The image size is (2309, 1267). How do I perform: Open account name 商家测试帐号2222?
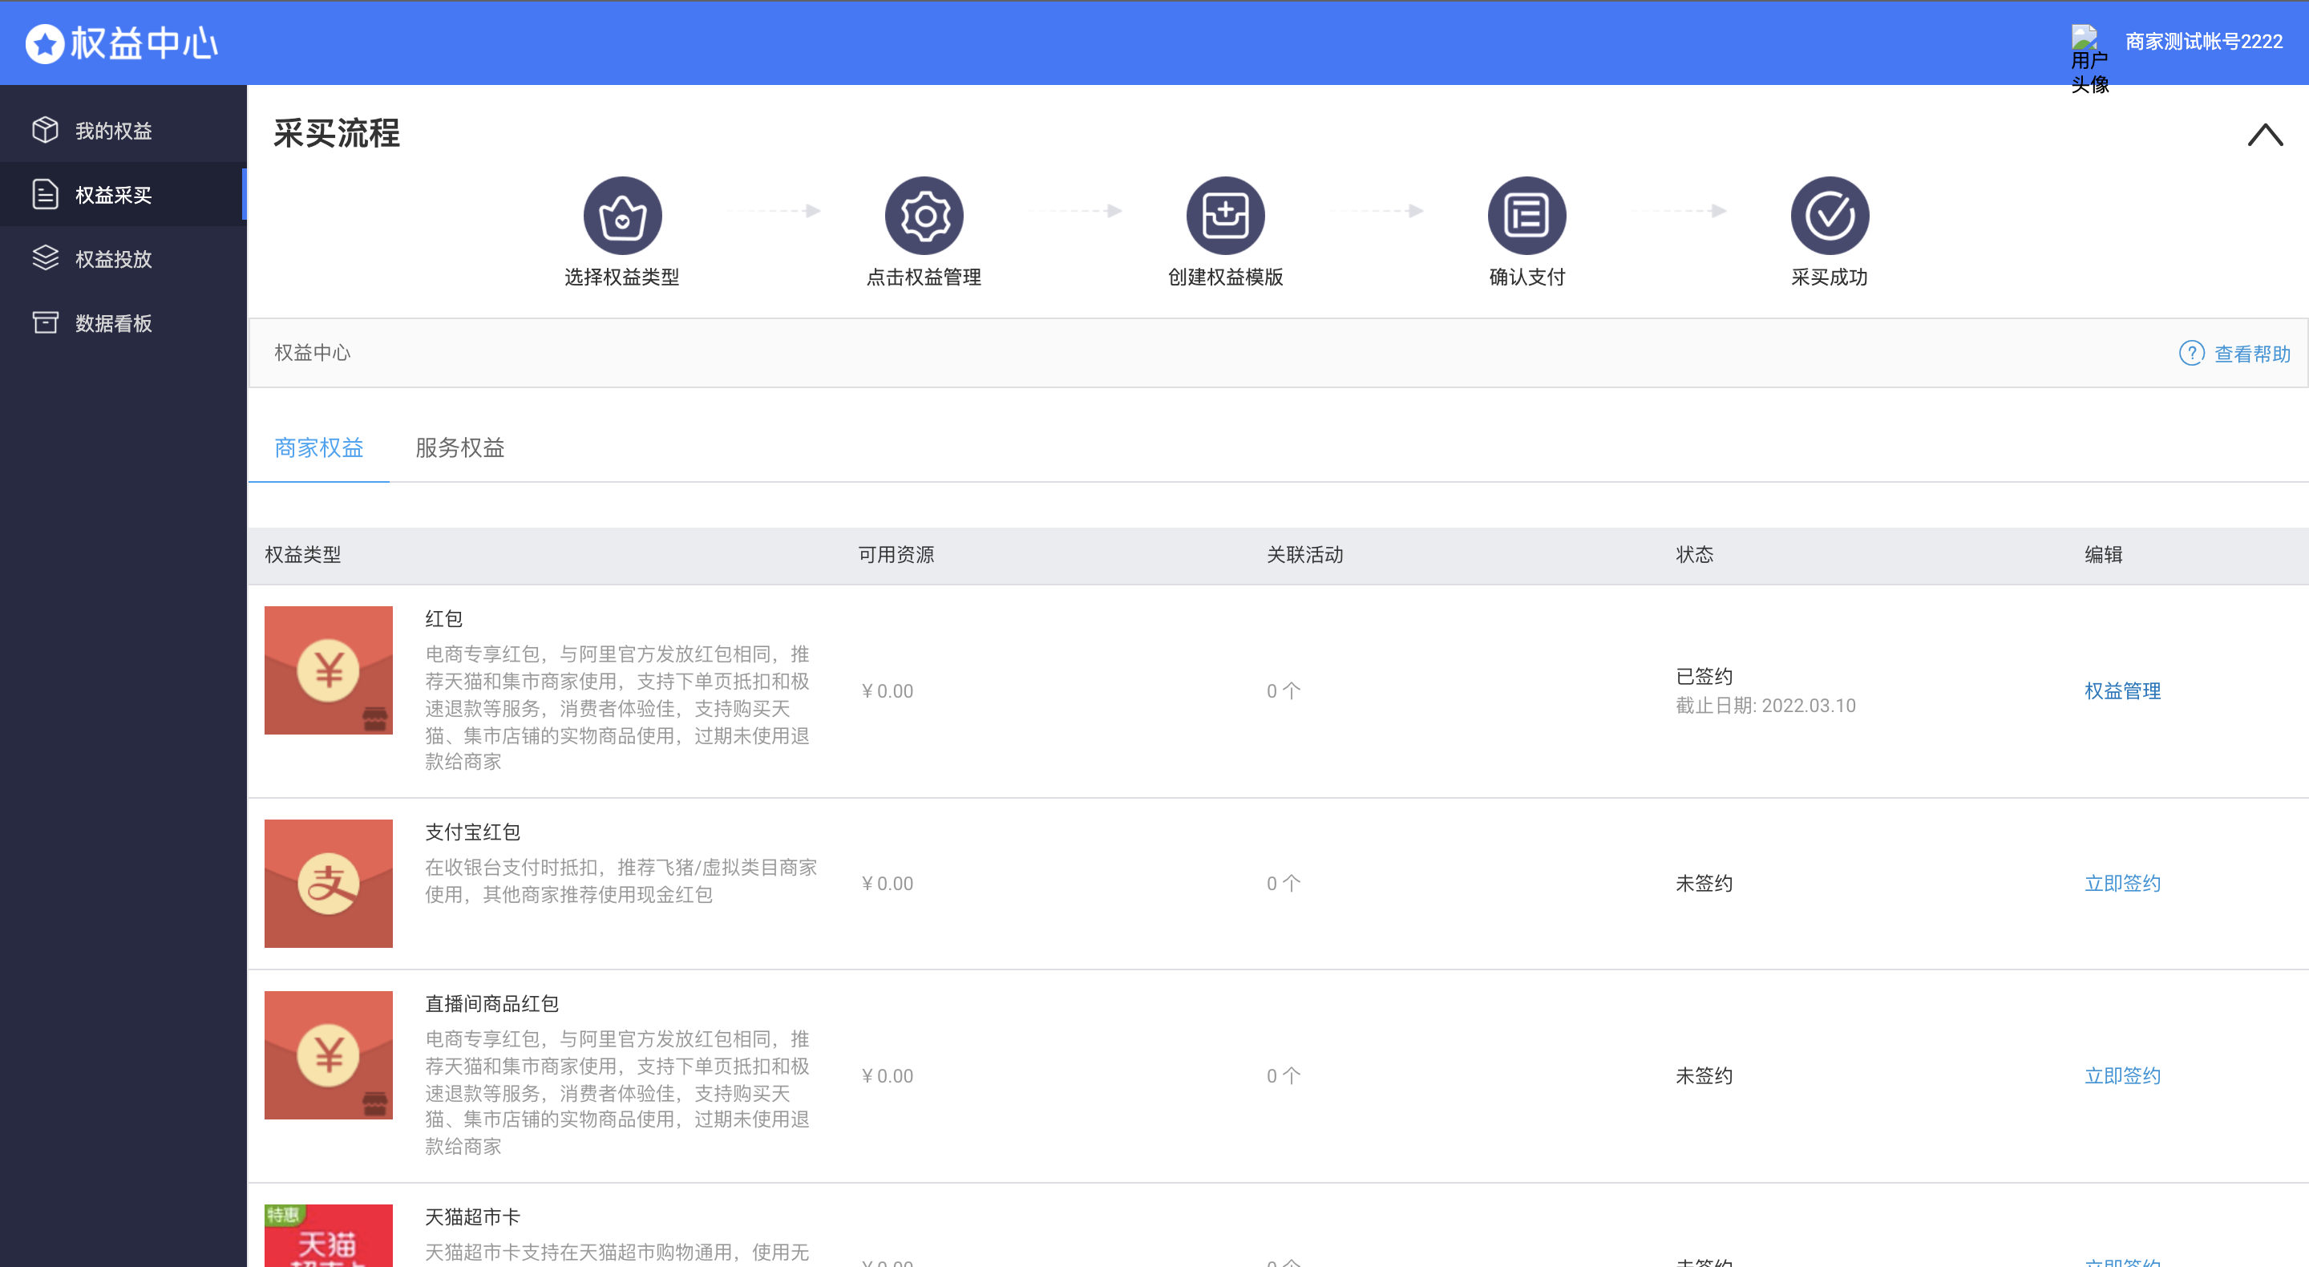click(2203, 41)
